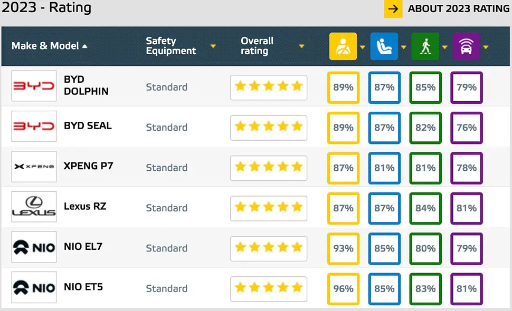Click the purple Safety Assist car icon

coord(466,46)
